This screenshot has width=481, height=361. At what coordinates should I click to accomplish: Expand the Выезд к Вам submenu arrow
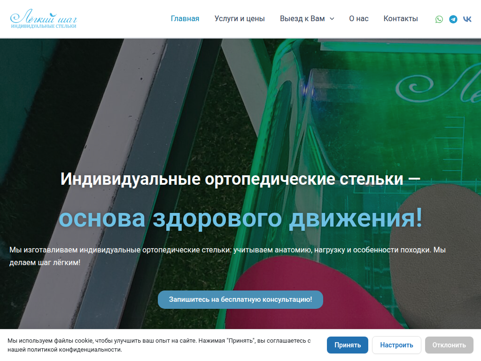coord(332,19)
